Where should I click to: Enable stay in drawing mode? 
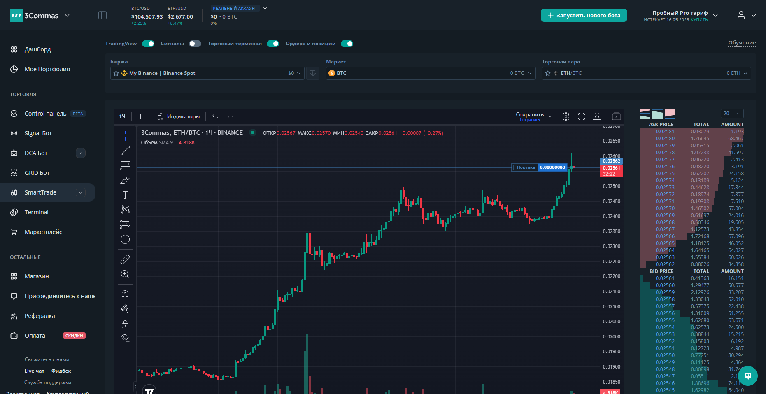[x=125, y=309]
